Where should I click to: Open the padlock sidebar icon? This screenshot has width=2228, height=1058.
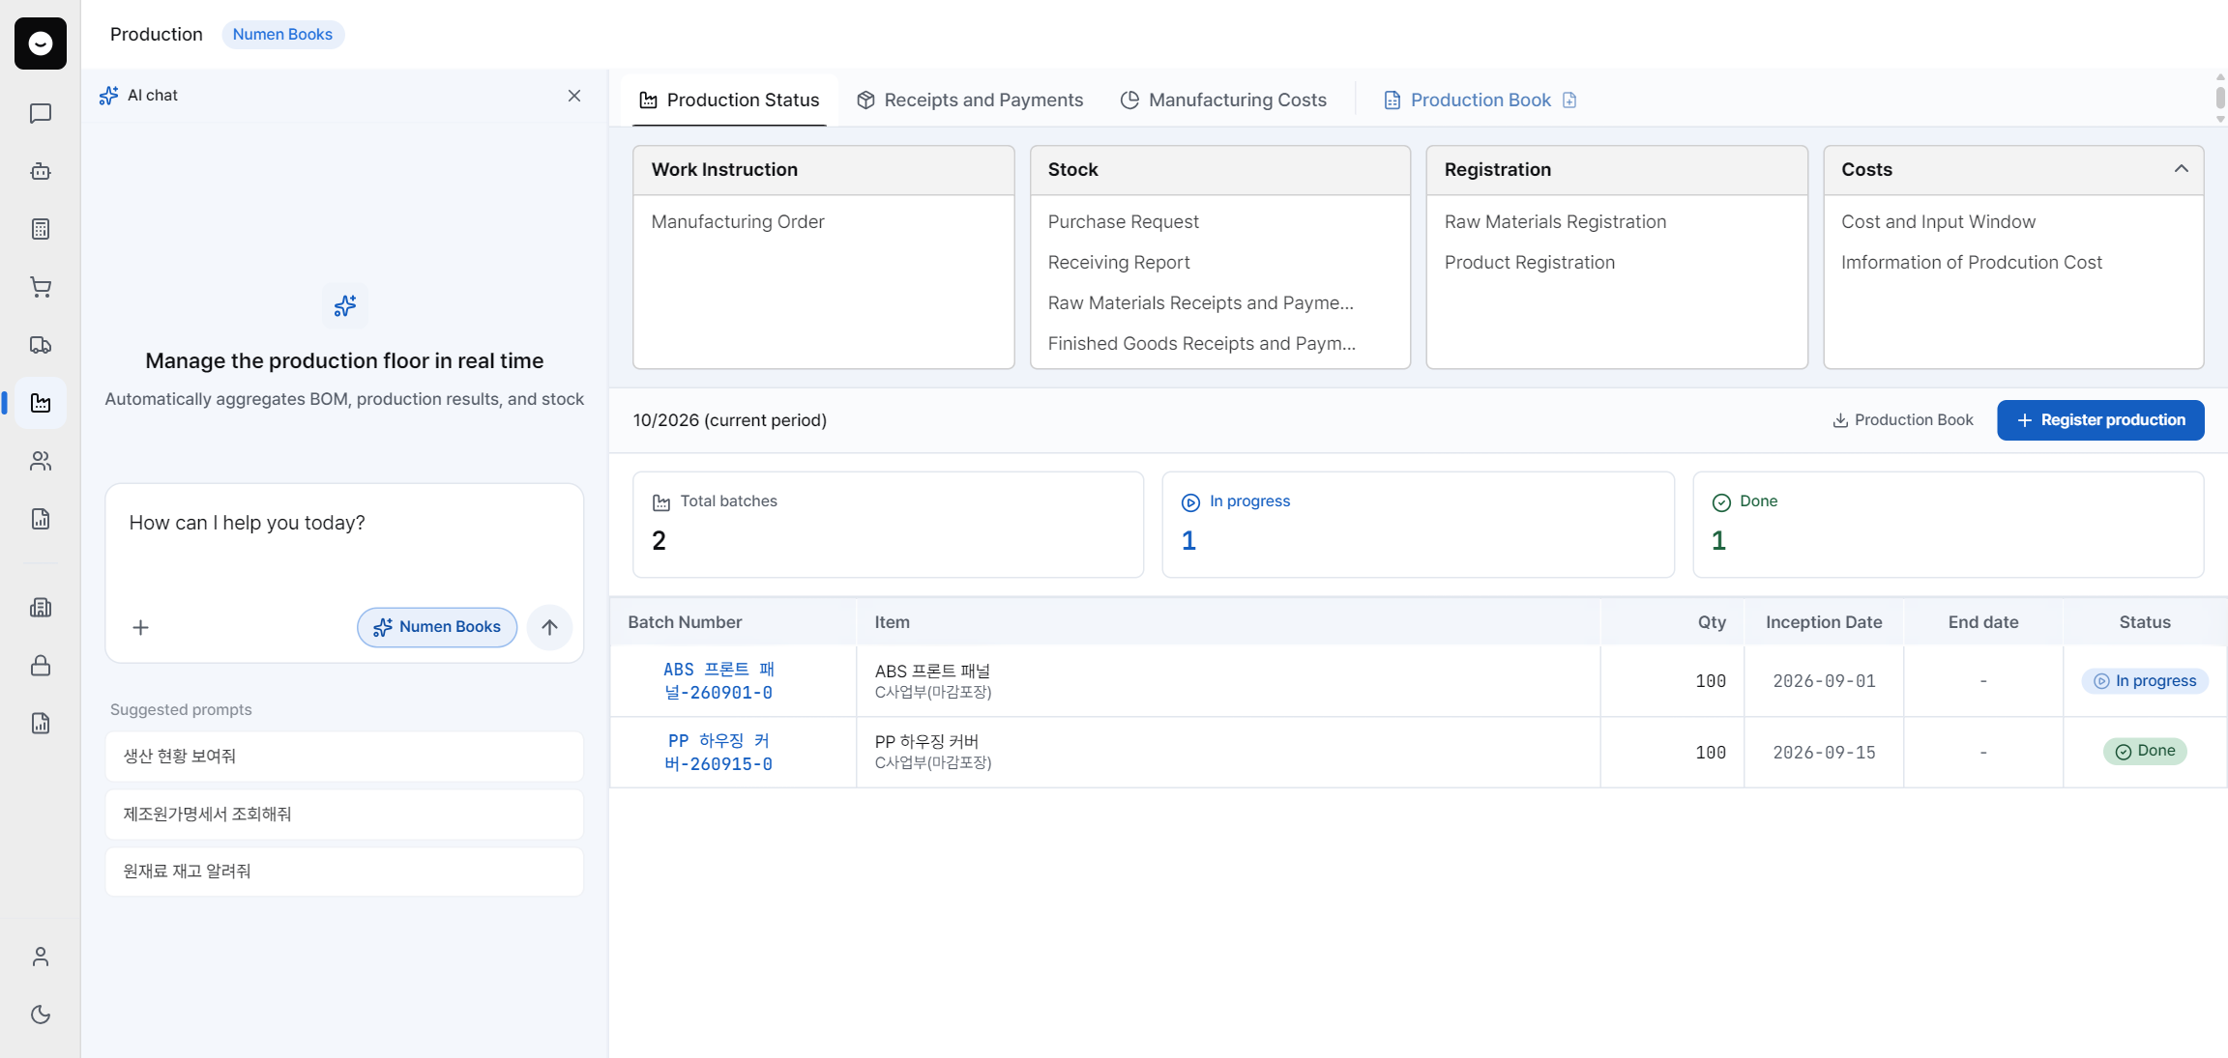click(x=41, y=666)
